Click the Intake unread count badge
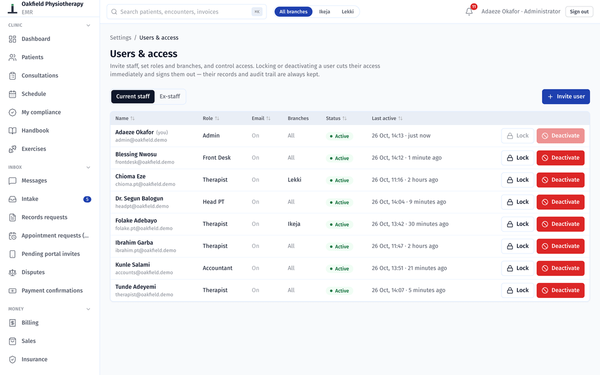This screenshot has width=600, height=375. pyautogui.click(x=87, y=199)
